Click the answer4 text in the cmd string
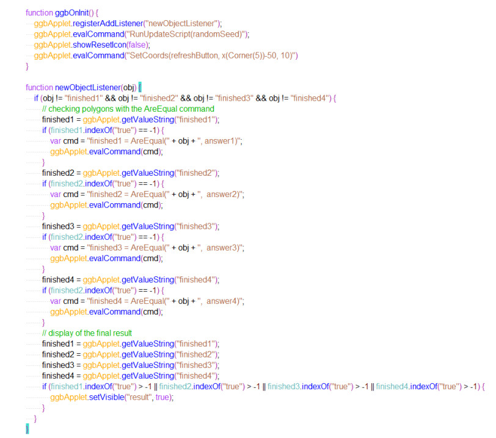496x438 pixels. [x=226, y=301]
